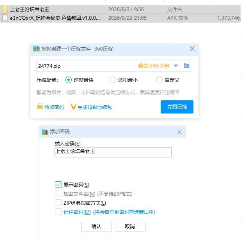The image size is (250, 243).
Task: Click the 360压缩 logo in compress dialog title
Action: coord(36,49)
